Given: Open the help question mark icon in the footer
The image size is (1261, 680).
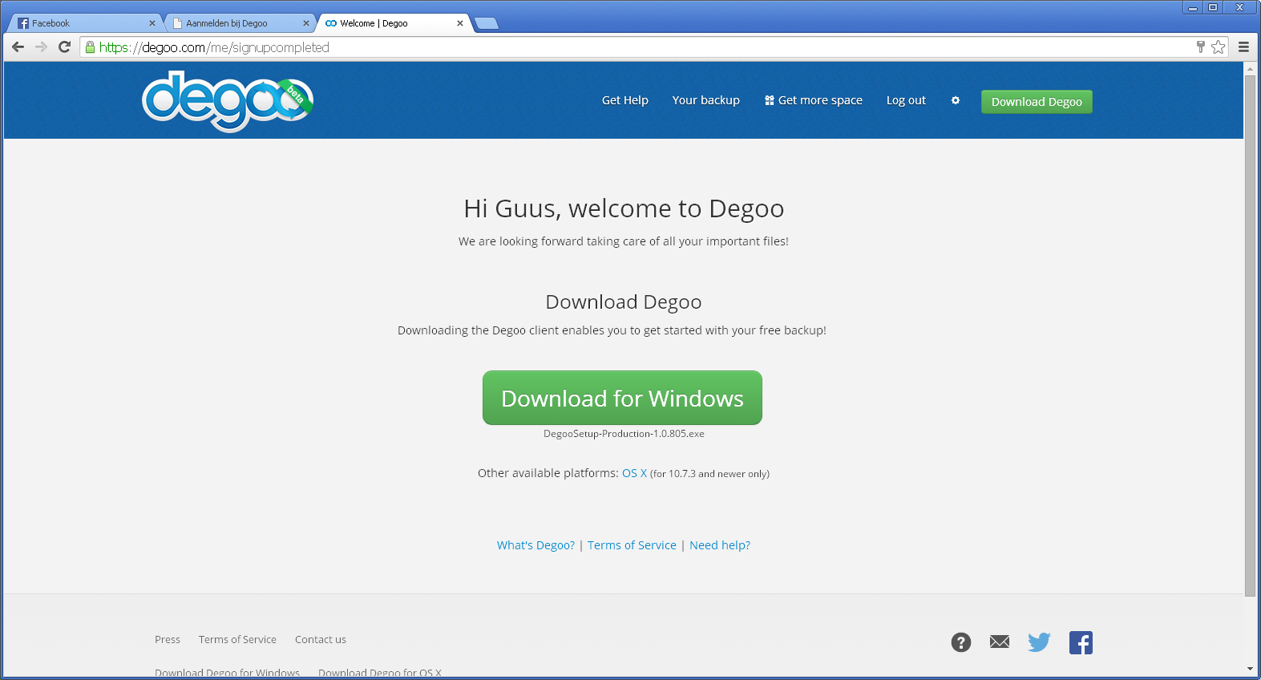Looking at the screenshot, I should coord(961,642).
